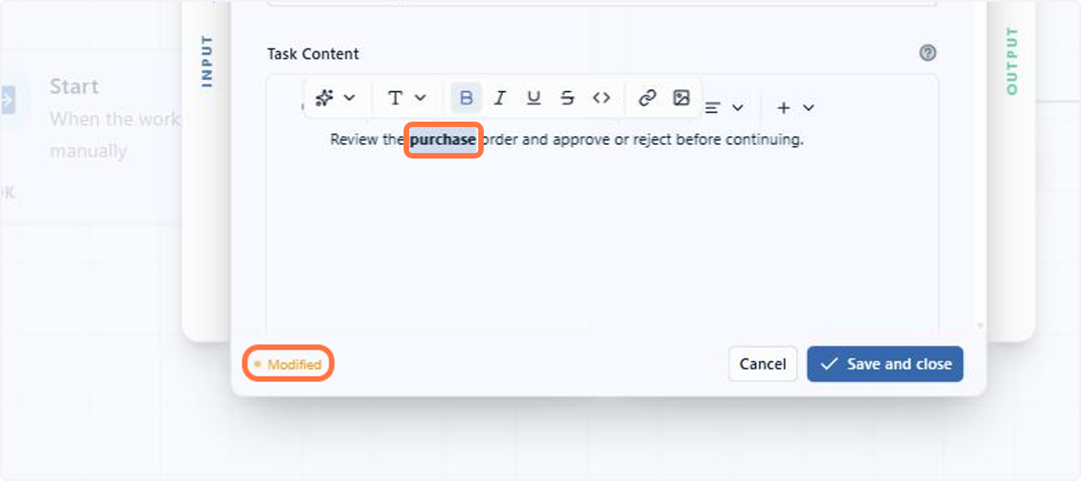Insert an image with the picture icon

coord(681,97)
